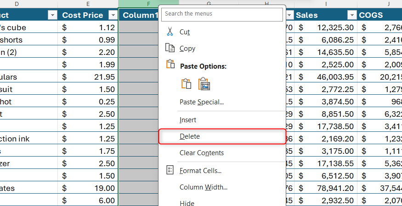Open Paste Special dialog

(222, 102)
